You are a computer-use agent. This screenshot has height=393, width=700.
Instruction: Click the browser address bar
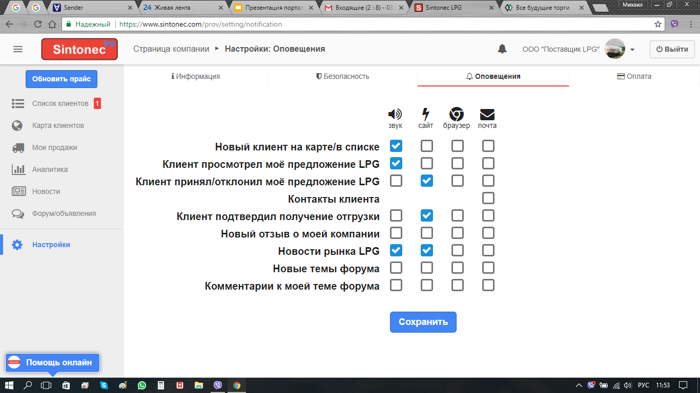[x=359, y=24]
